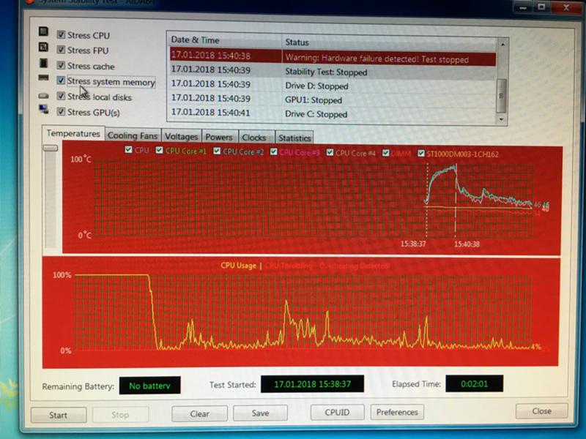Open the Clocks tab
Screen dimensions: 586x439
point(254,138)
